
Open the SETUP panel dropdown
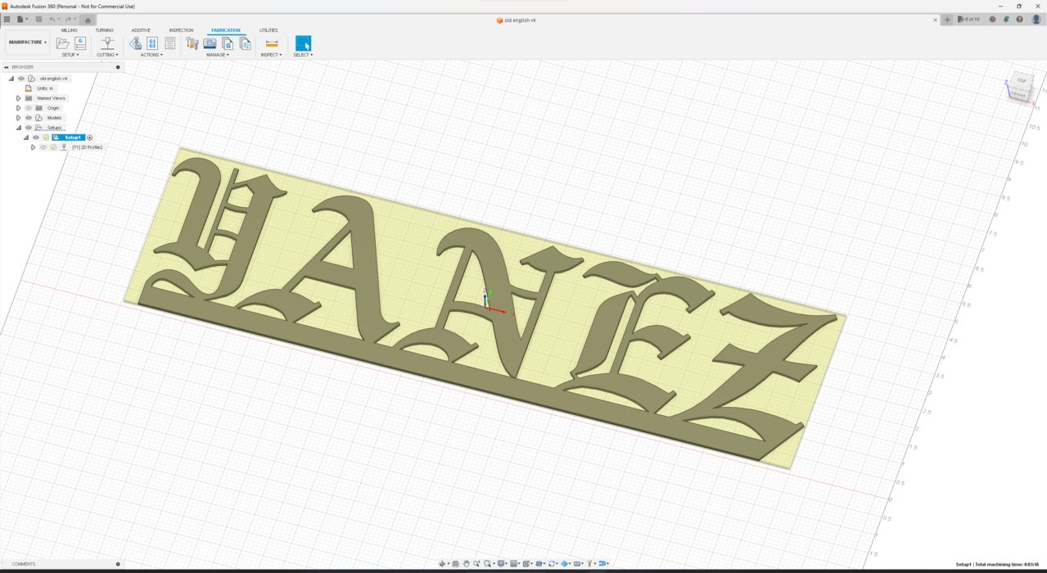tap(70, 55)
